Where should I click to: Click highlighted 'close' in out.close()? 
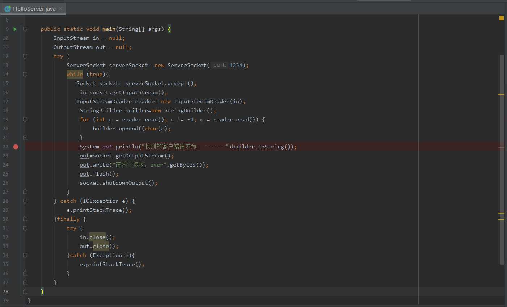101,246
